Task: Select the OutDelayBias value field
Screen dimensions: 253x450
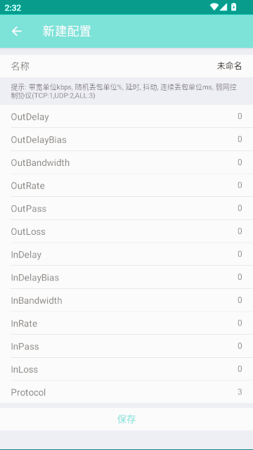Action: pyautogui.click(x=240, y=139)
